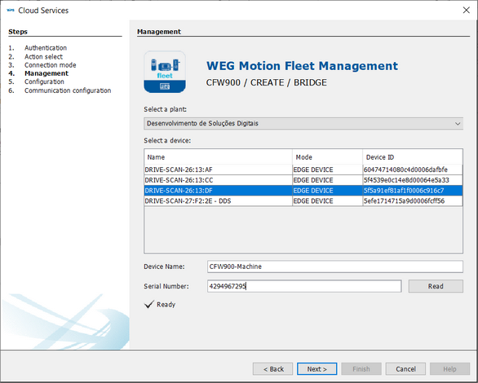
Task: Select device row DRIVE-SCAN-27:F2:2E - DDS
Action: click(x=303, y=201)
